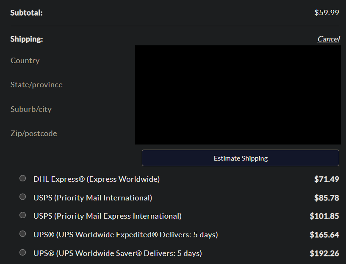Select USPS Priority Mail Express International option
This screenshot has width=346, height=264.
(x=22, y=215)
